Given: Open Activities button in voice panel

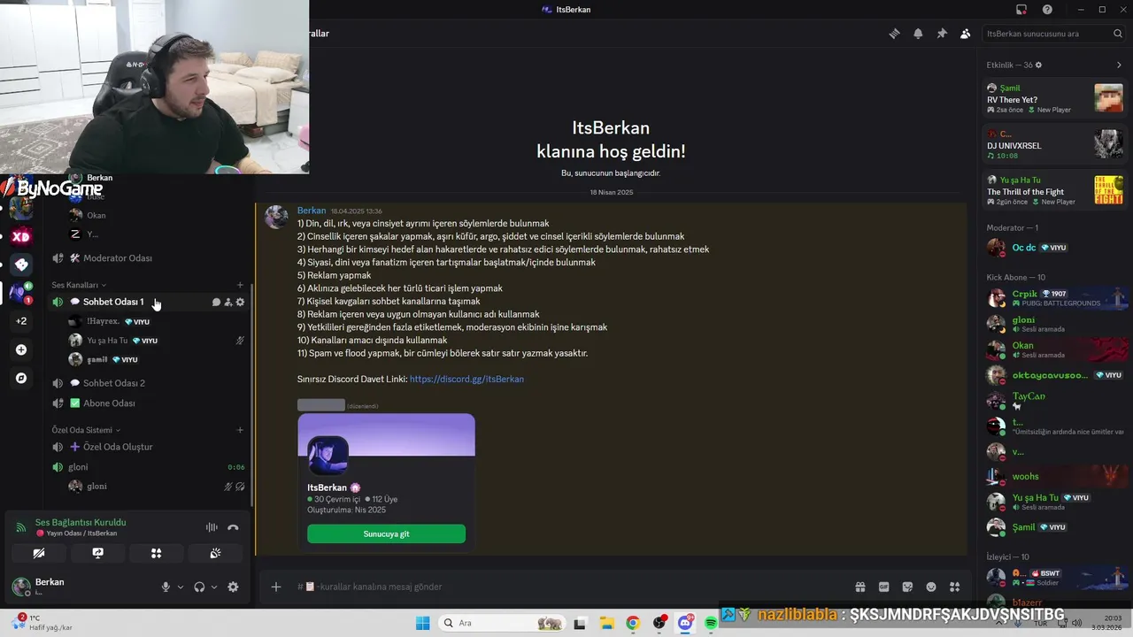Looking at the screenshot, I should click(x=157, y=553).
